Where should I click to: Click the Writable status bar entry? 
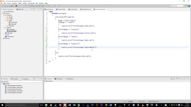(130, 101)
